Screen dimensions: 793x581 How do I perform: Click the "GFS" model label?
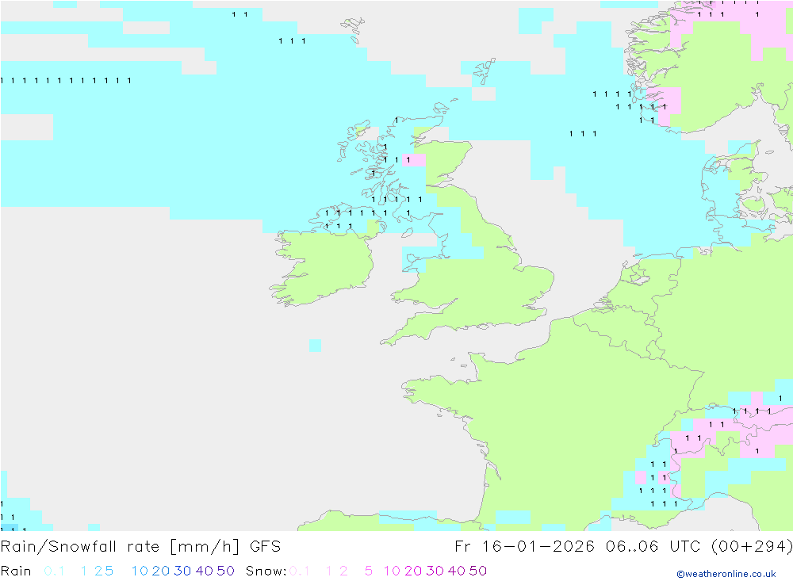click(265, 547)
